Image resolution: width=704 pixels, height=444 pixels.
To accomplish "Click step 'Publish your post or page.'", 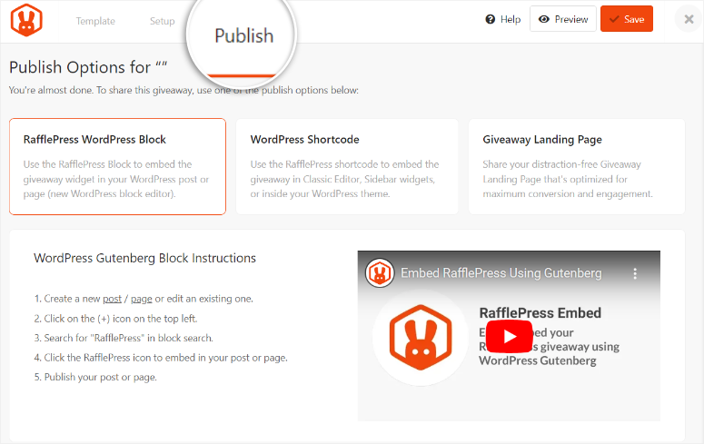I will tap(95, 377).
